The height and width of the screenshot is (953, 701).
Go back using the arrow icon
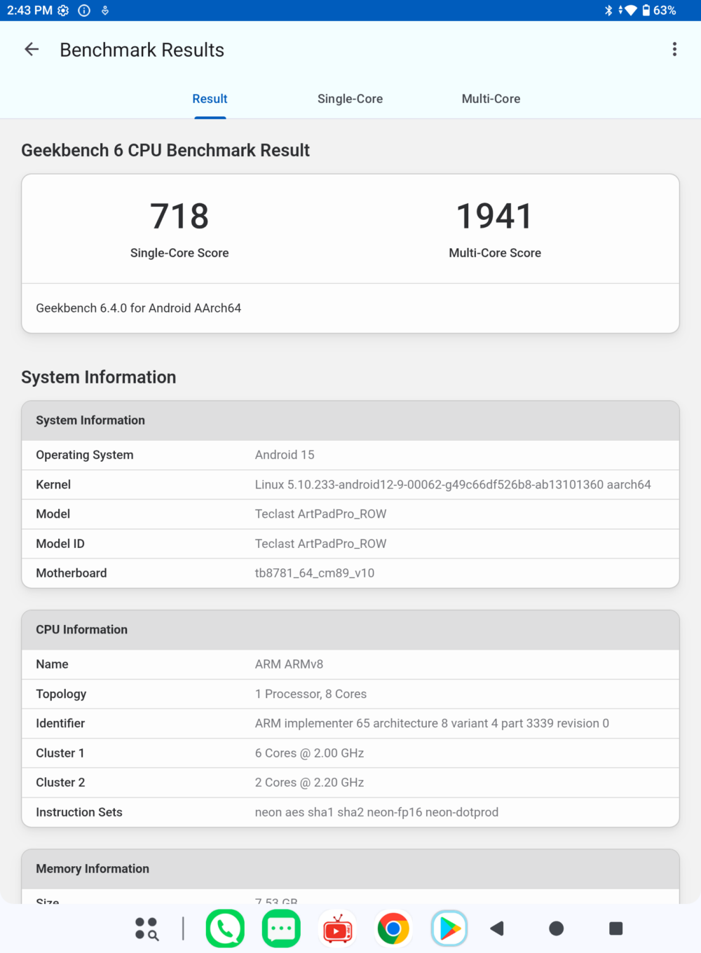click(x=32, y=49)
